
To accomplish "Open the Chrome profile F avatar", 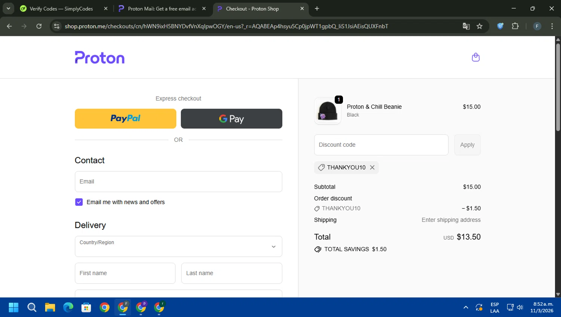I will pos(537,26).
